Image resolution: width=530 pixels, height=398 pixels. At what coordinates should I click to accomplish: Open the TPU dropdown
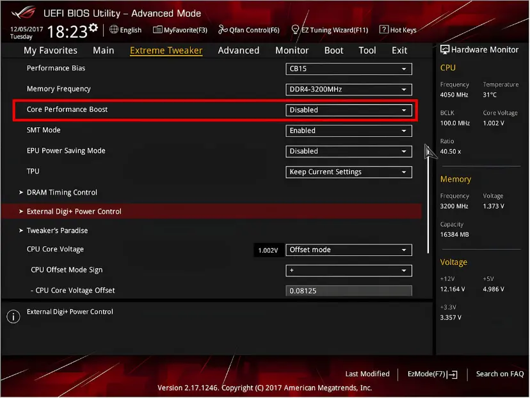[348, 171]
